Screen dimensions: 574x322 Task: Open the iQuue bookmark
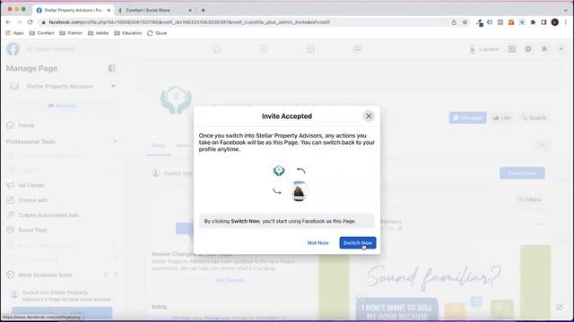157,33
